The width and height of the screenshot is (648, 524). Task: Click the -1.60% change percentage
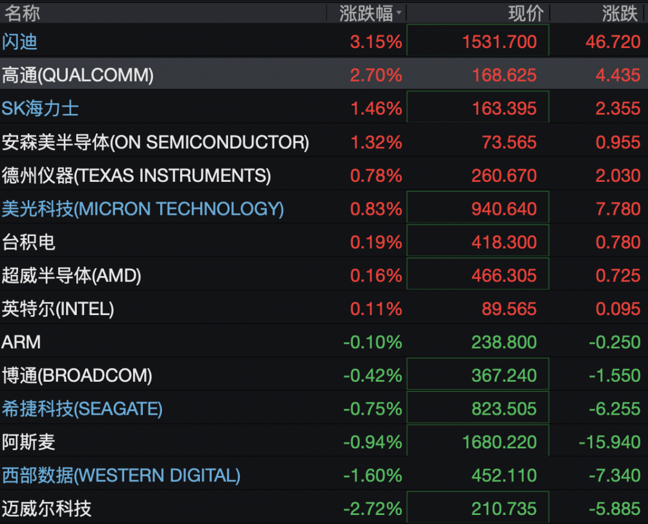tap(373, 475)
